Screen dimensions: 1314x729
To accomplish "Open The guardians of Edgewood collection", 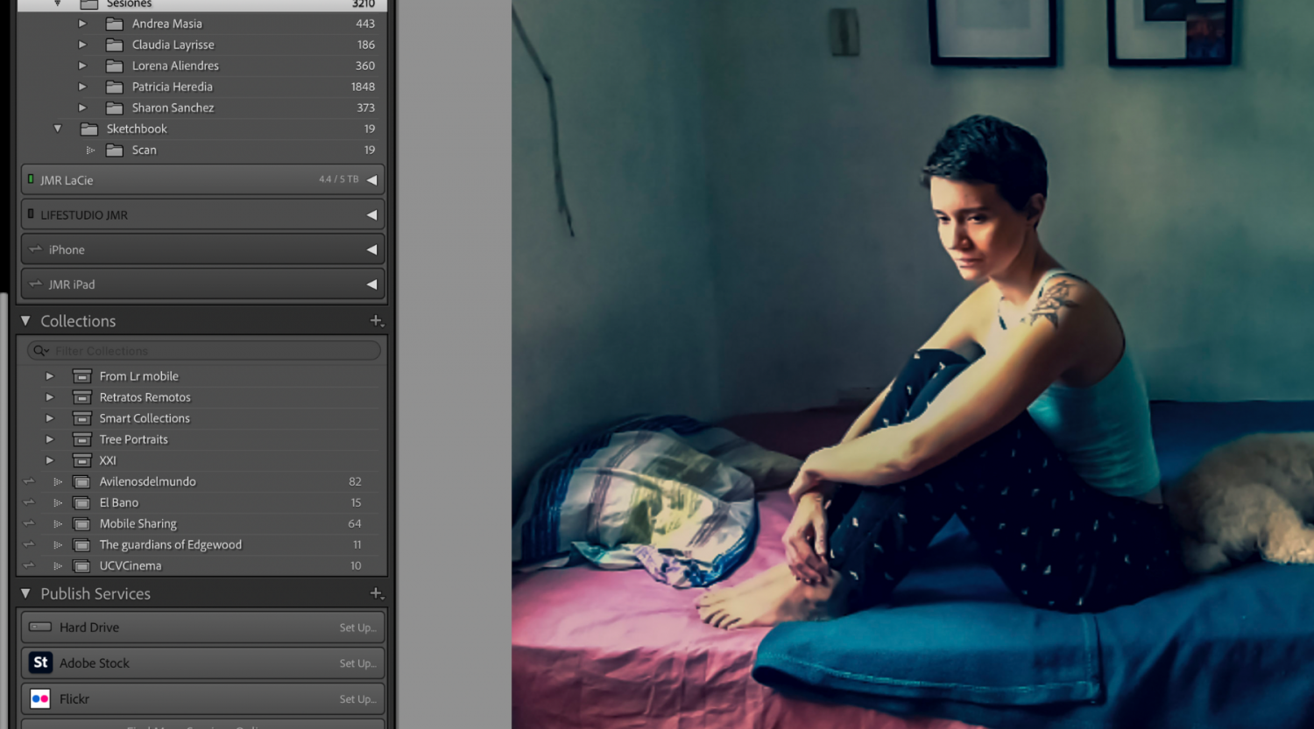I will [171, 544].
